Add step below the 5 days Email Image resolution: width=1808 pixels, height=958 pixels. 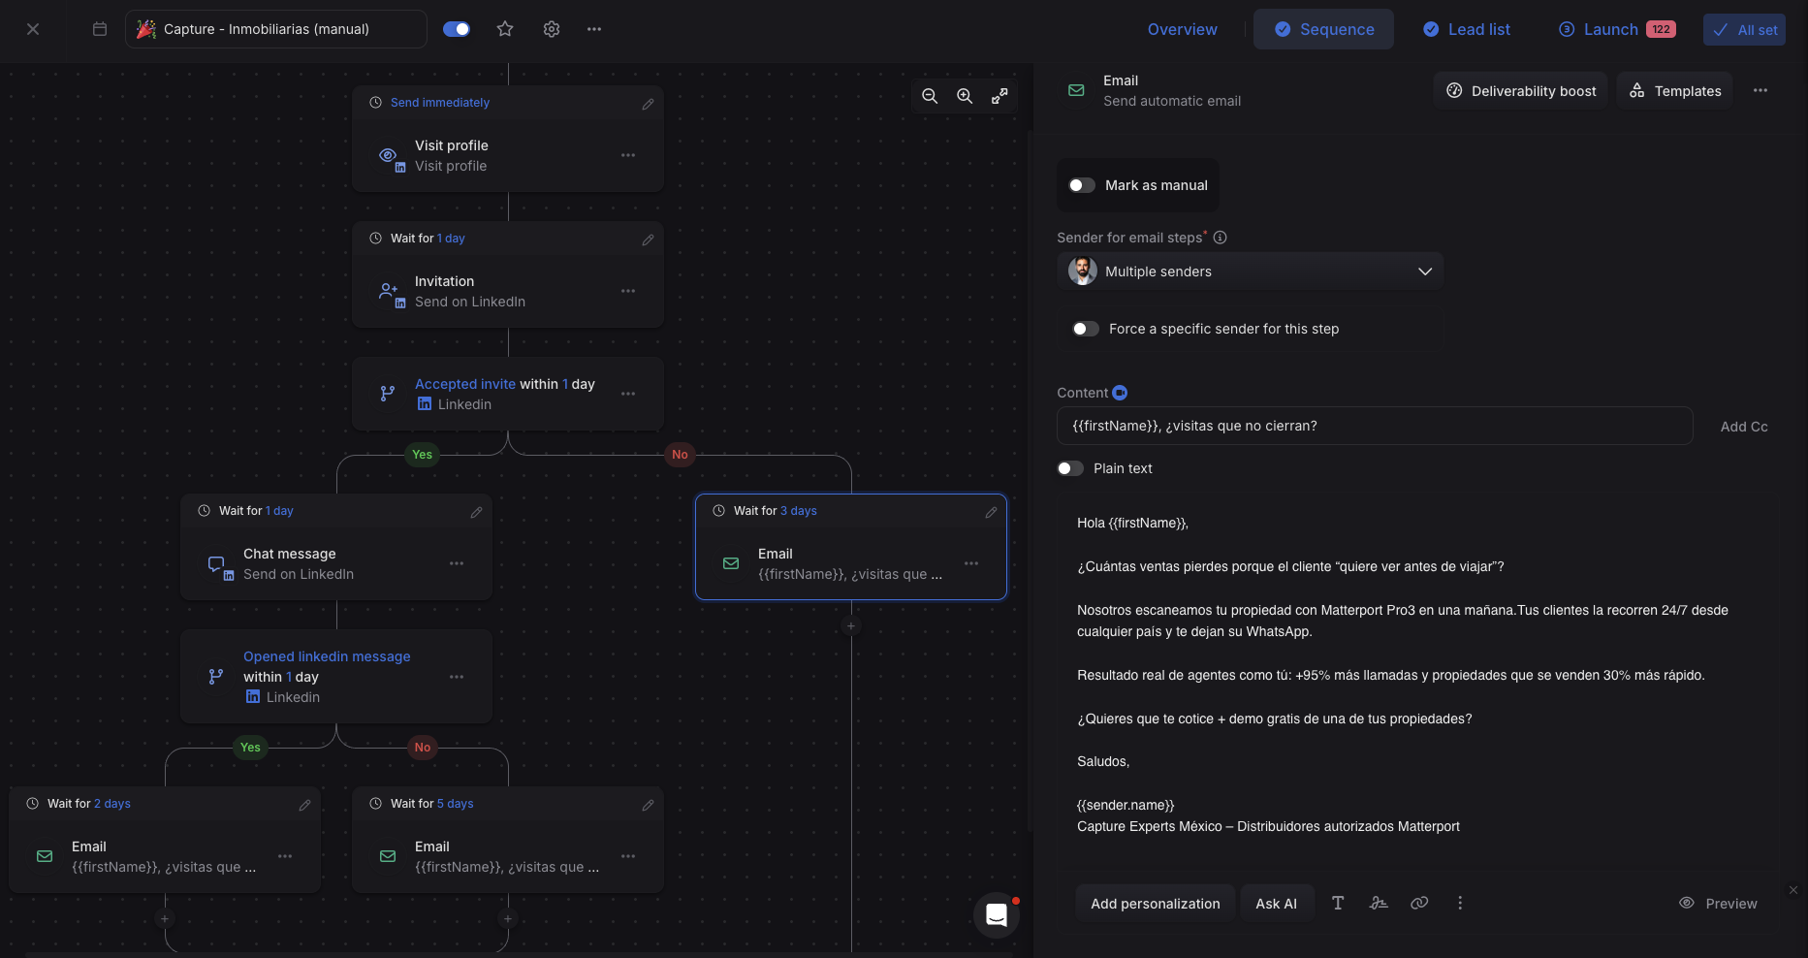click(x=508, y=919)
